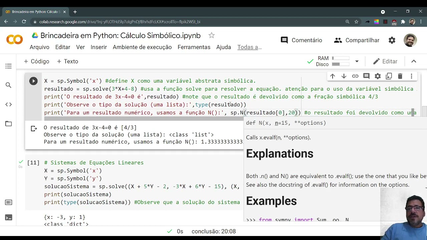Open the user account avatar
This screenshot has width=427, height=240.
pos(410,40)
